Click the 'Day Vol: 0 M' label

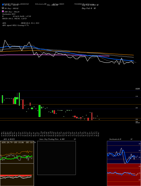(x=89, y=8)
